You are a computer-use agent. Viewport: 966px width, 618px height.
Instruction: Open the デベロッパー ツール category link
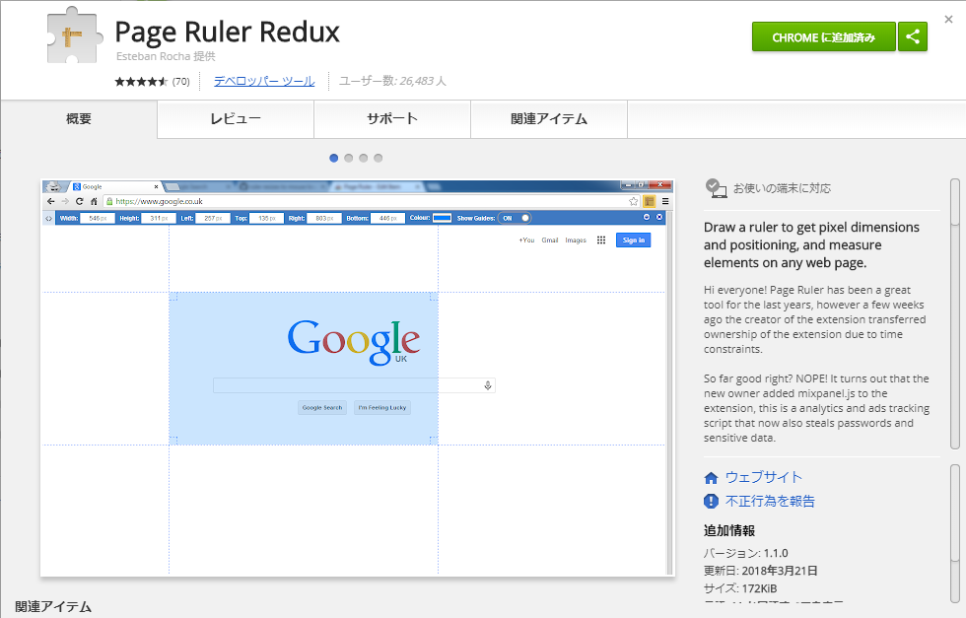[x=264, y=82]
